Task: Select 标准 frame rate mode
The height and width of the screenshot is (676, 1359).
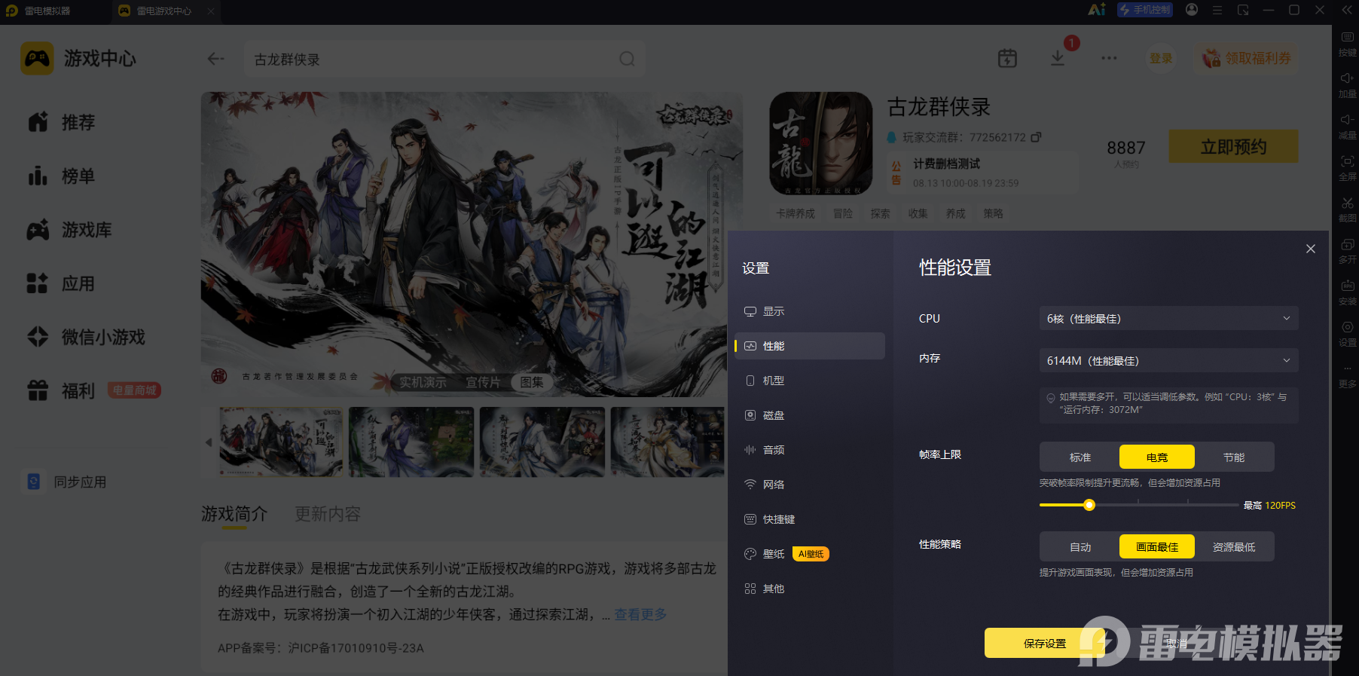Action: [1080, 457]
